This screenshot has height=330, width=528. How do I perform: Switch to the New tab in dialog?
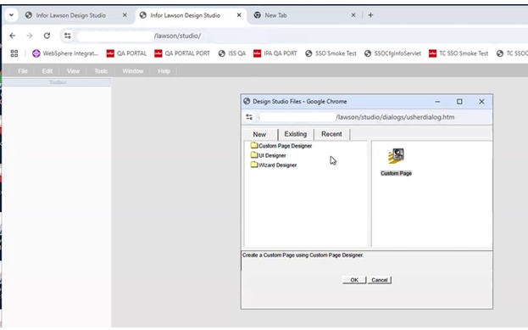(x=259, y=134)
